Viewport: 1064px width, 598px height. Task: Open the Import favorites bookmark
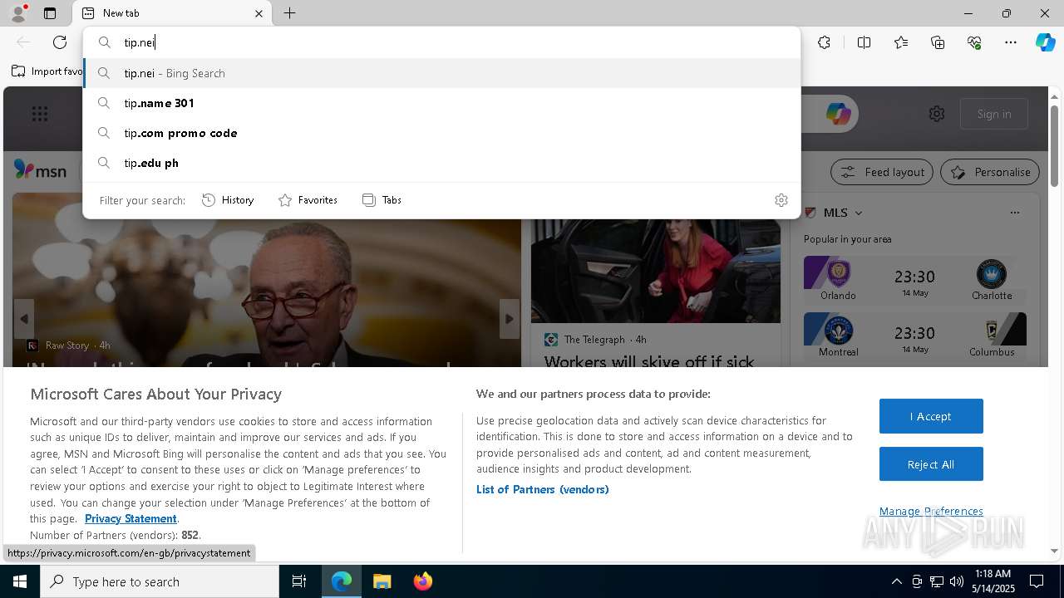tap(47, 71)
